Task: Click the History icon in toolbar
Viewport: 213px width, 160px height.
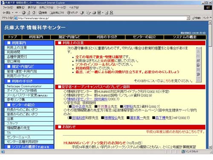Action: [82, 13]
